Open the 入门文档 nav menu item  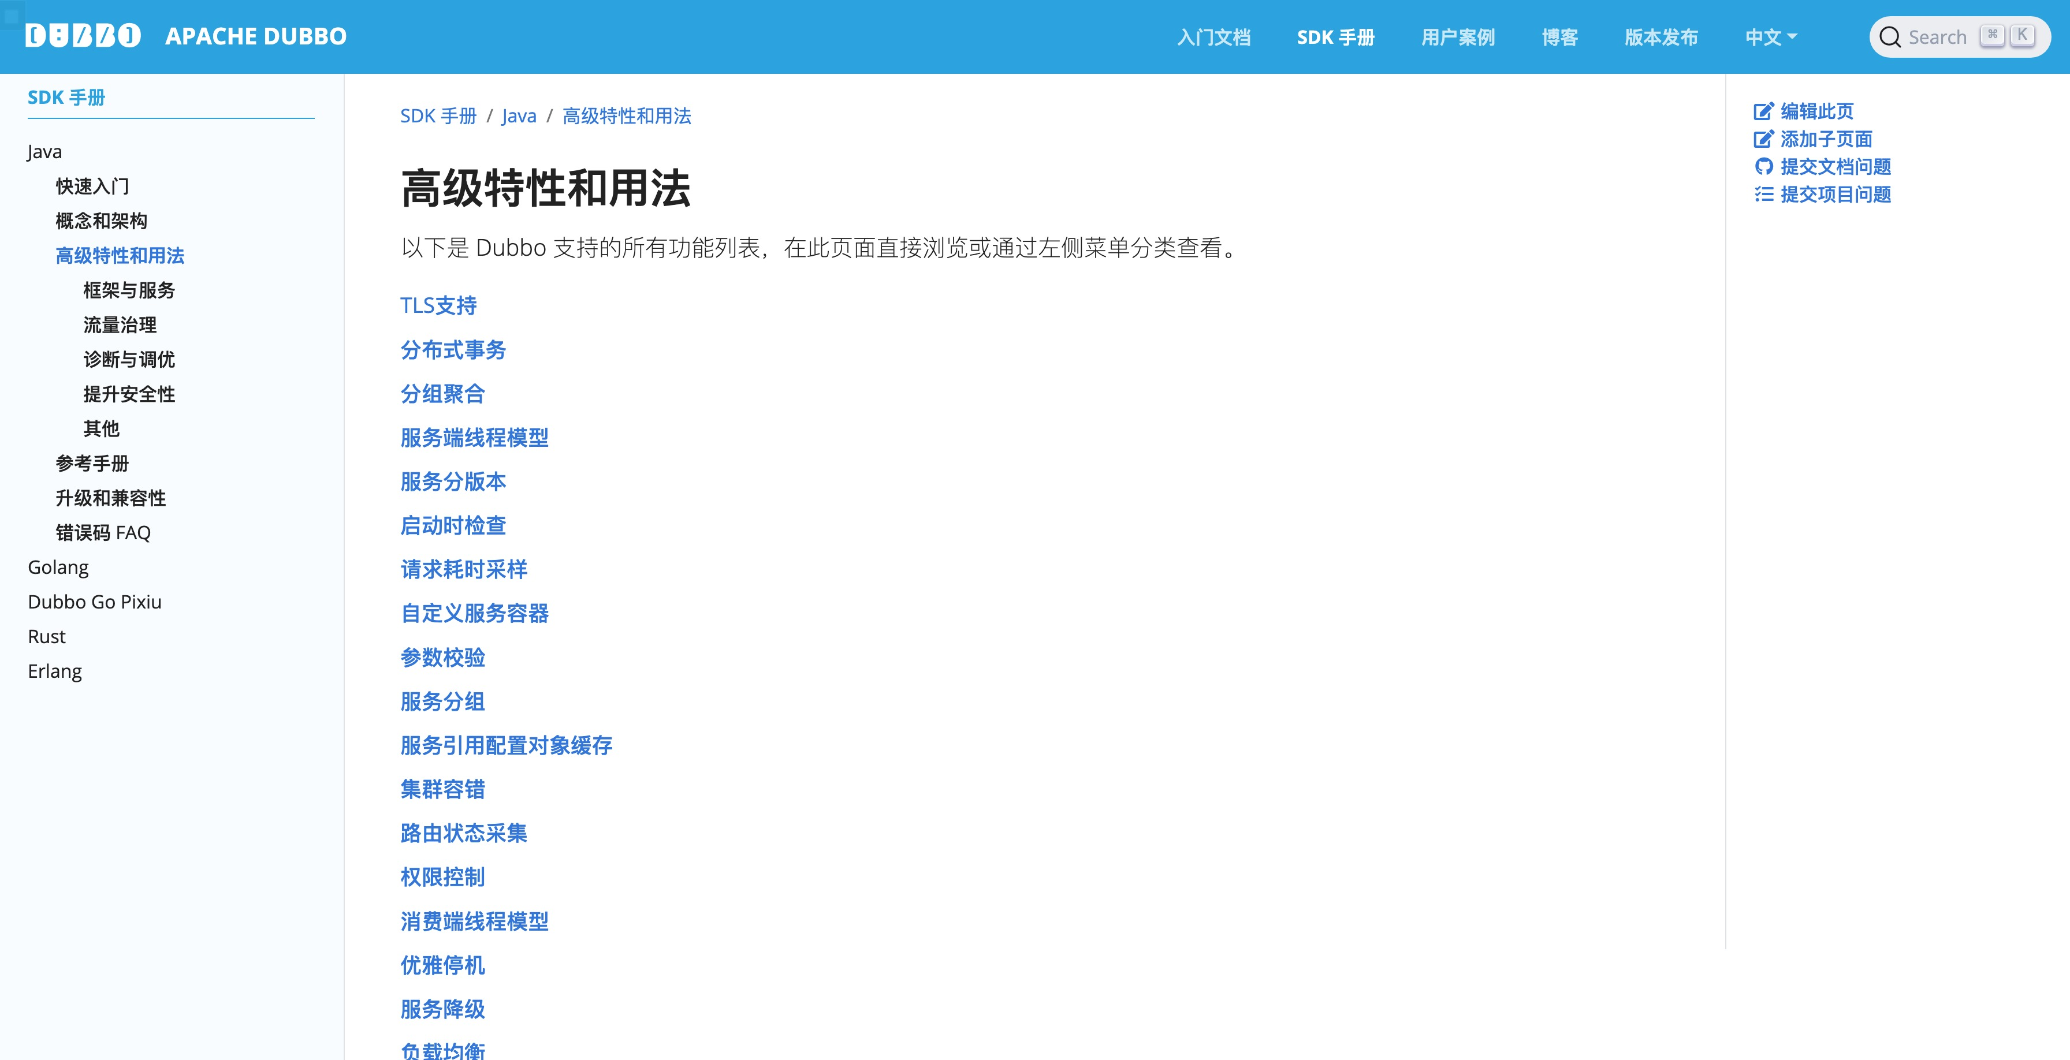coord(1213,38)
